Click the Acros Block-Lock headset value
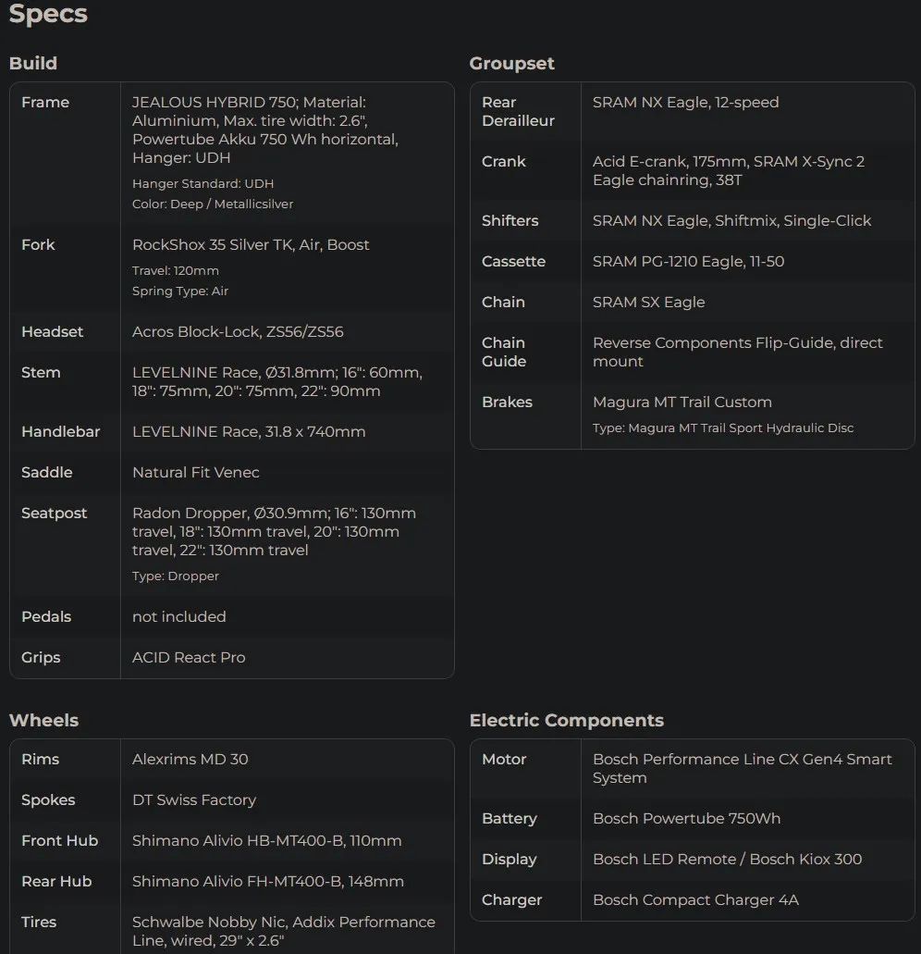 (238, 331)
